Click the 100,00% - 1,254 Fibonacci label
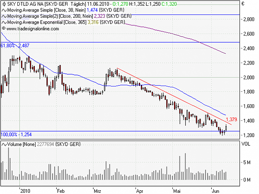259x194 pixels. [16, 134]
